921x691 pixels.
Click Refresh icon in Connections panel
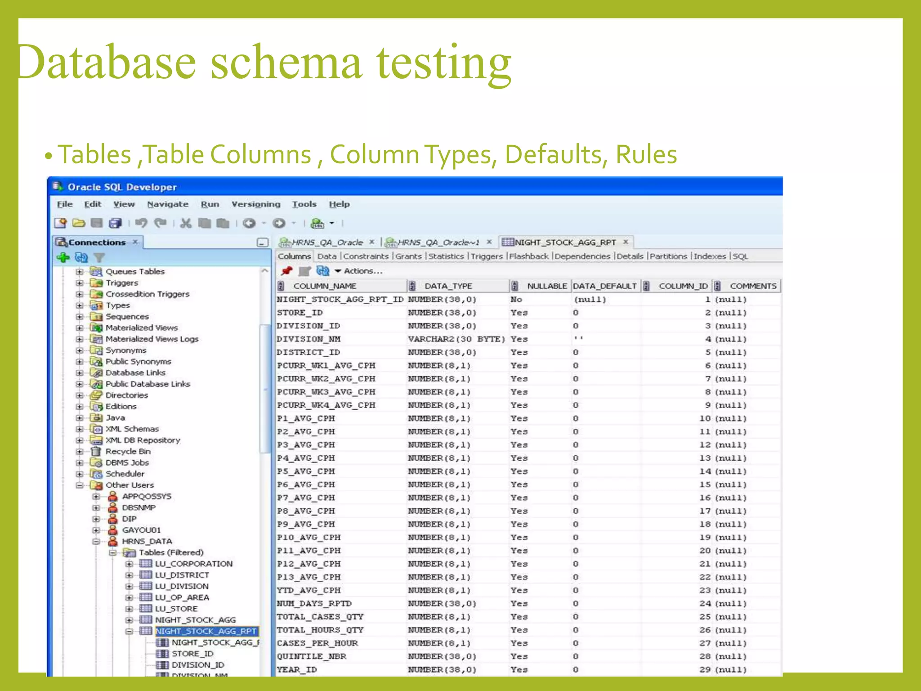[81, 257]
